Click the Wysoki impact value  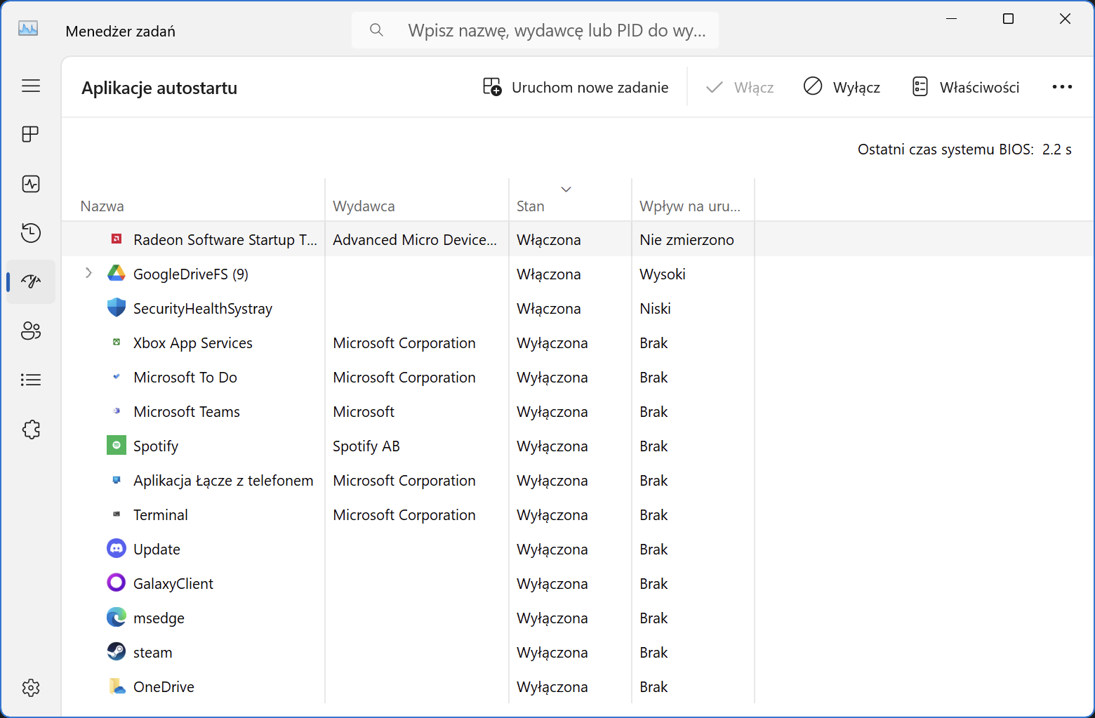coord(663,274)
